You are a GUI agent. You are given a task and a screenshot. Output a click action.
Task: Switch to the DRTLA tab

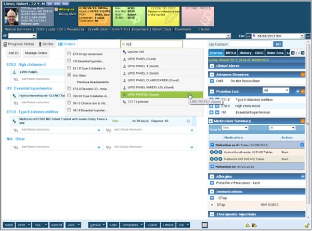(231, 53)
